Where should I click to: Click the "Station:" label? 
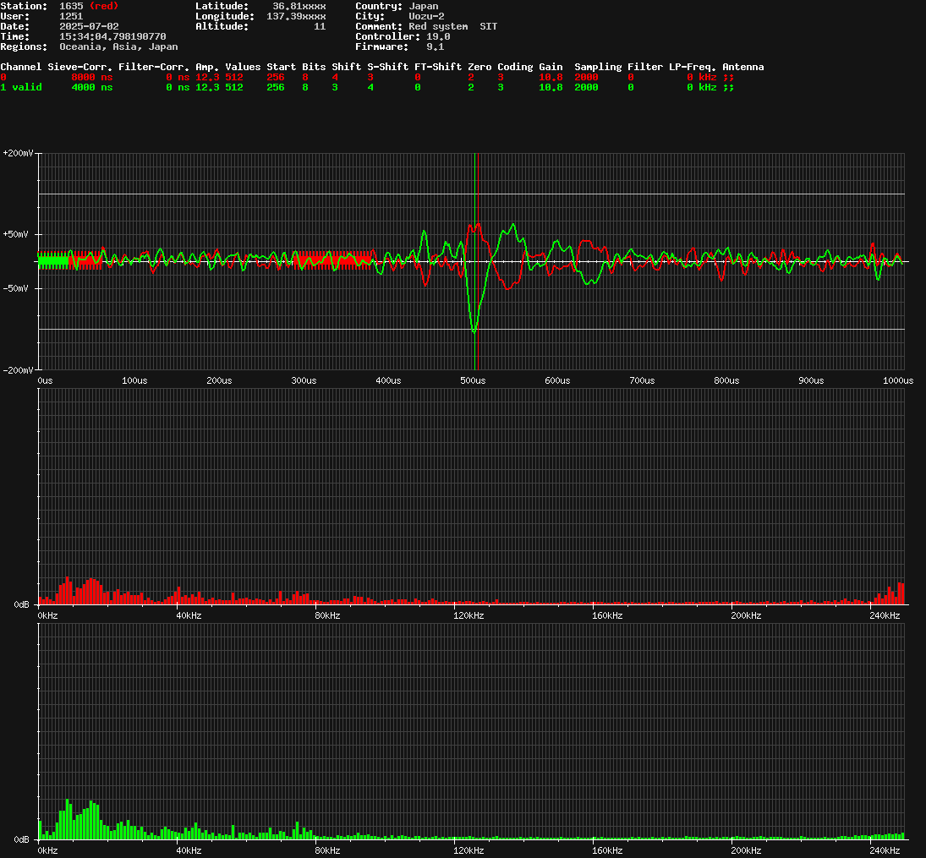(24, 6)
